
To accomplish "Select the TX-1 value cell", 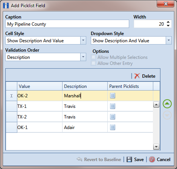I will 40,106.
